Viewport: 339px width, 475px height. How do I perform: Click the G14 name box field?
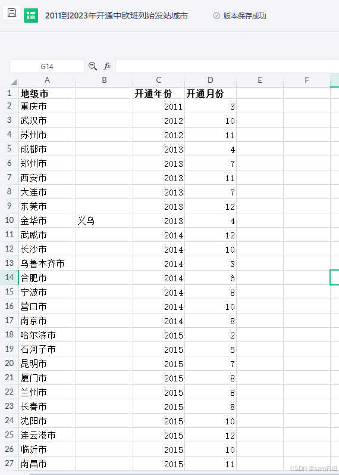(x=47, y=66)
